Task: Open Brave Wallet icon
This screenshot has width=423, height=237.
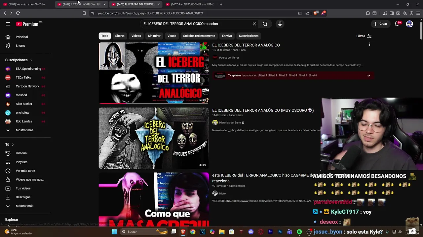Action: [x=398, y=13]
